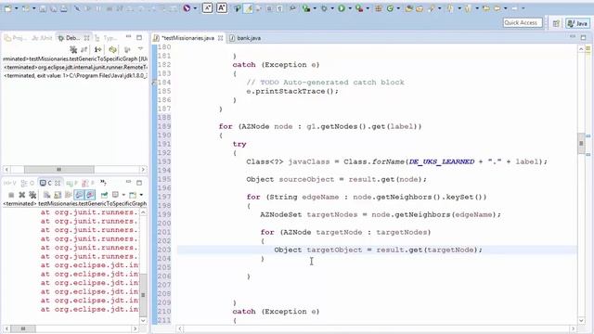Select the terminated exit value jdk process entry
This screenshot has width=594, height=334.
click(x=75, y=75)
